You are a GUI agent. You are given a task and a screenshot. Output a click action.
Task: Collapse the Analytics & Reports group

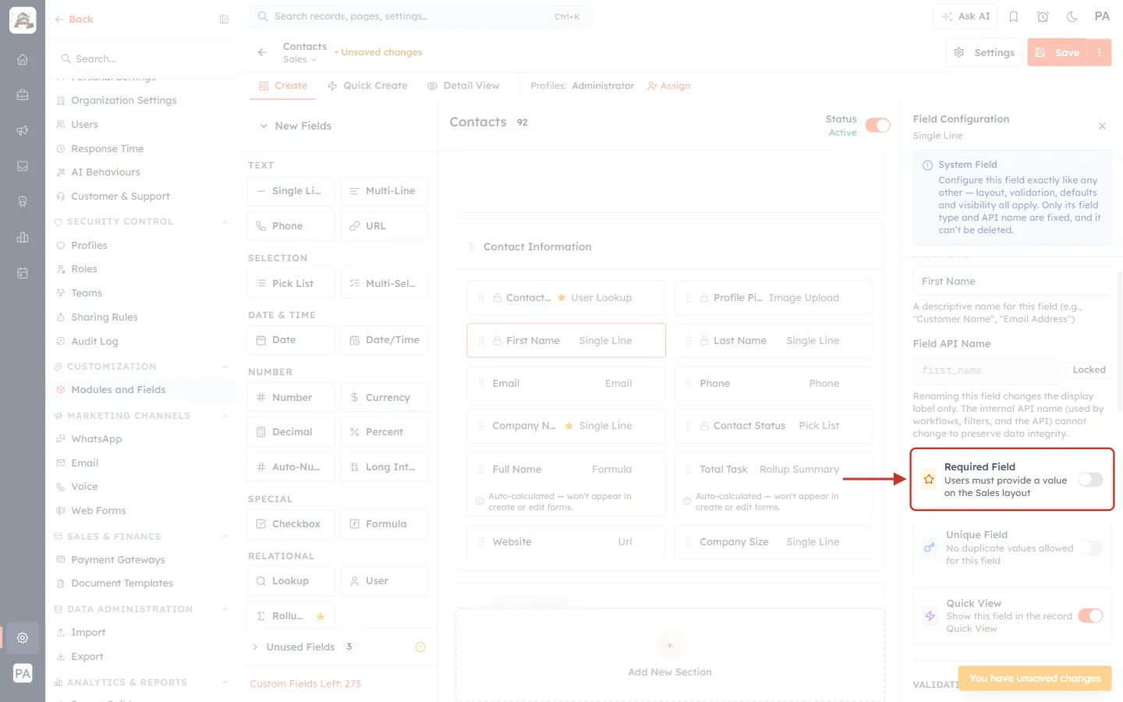[225, 682]
